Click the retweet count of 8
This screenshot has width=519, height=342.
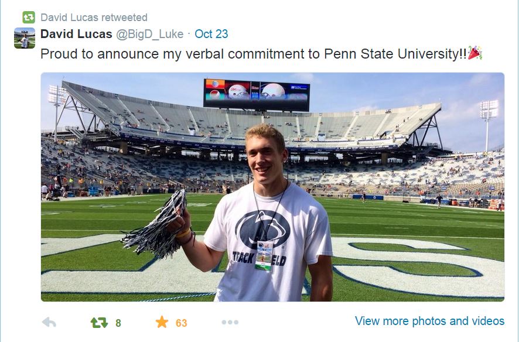click(118, 323)
